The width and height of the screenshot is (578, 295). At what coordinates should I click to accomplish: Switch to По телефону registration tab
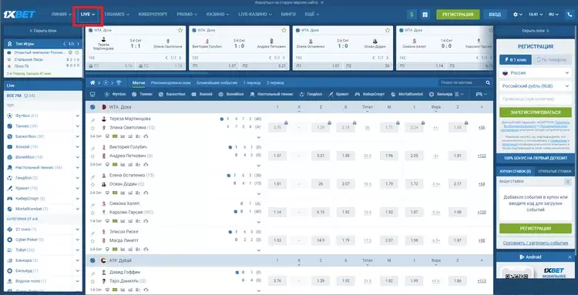point(552,59)
